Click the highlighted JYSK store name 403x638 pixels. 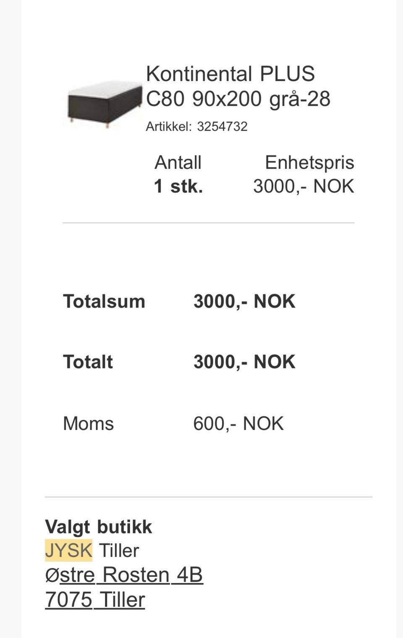click(68, 550)
